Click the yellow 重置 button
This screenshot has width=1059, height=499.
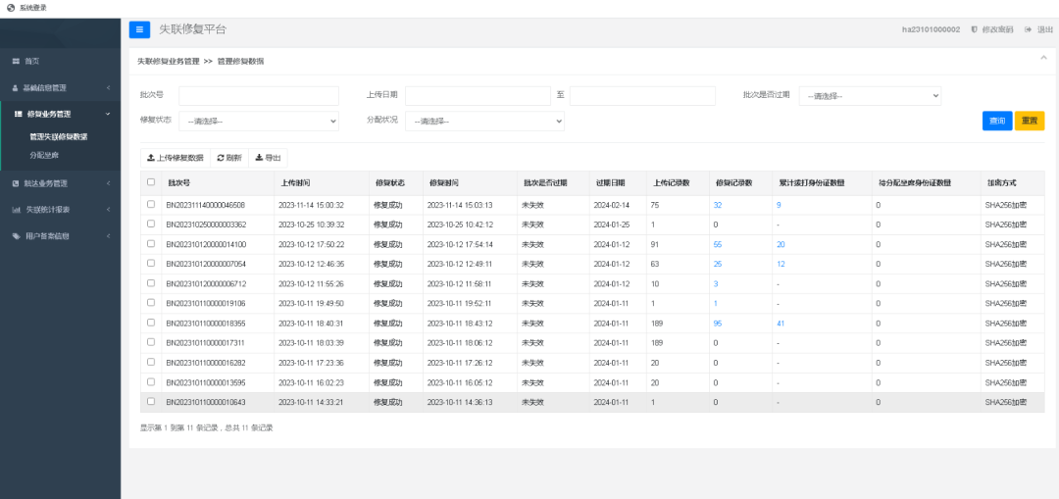point(1030,121)
